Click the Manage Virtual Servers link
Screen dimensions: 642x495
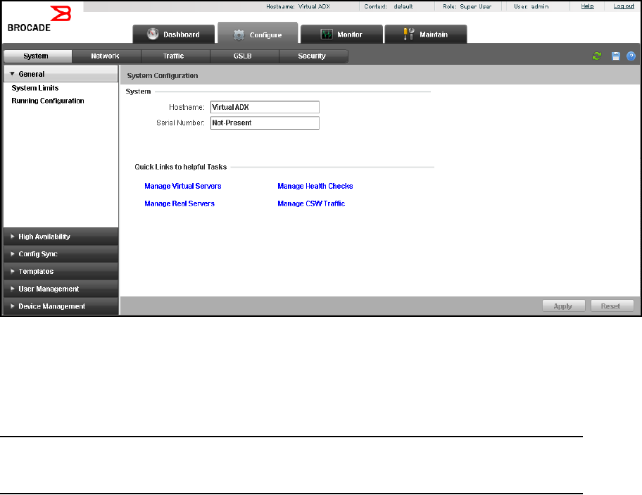(x=183, y=186)
